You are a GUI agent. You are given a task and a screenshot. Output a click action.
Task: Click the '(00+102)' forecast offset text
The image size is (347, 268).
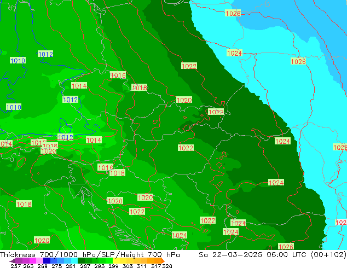point(328,254)
